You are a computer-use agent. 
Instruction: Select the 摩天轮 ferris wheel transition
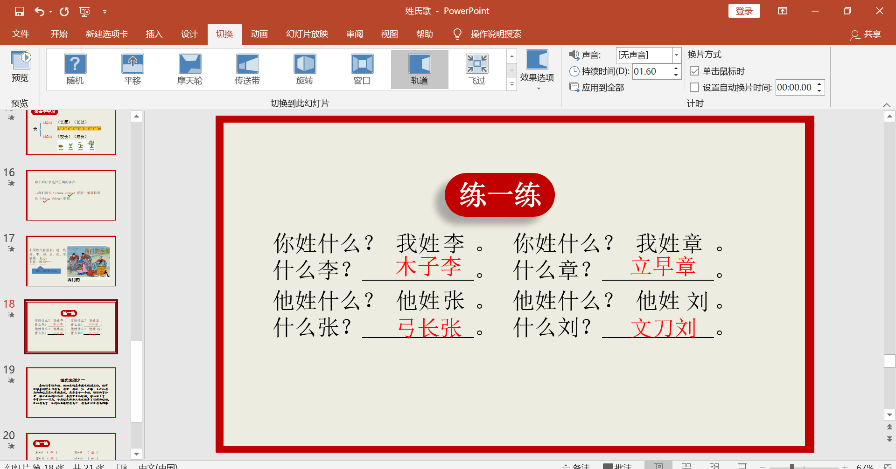[x=190, y=69]
